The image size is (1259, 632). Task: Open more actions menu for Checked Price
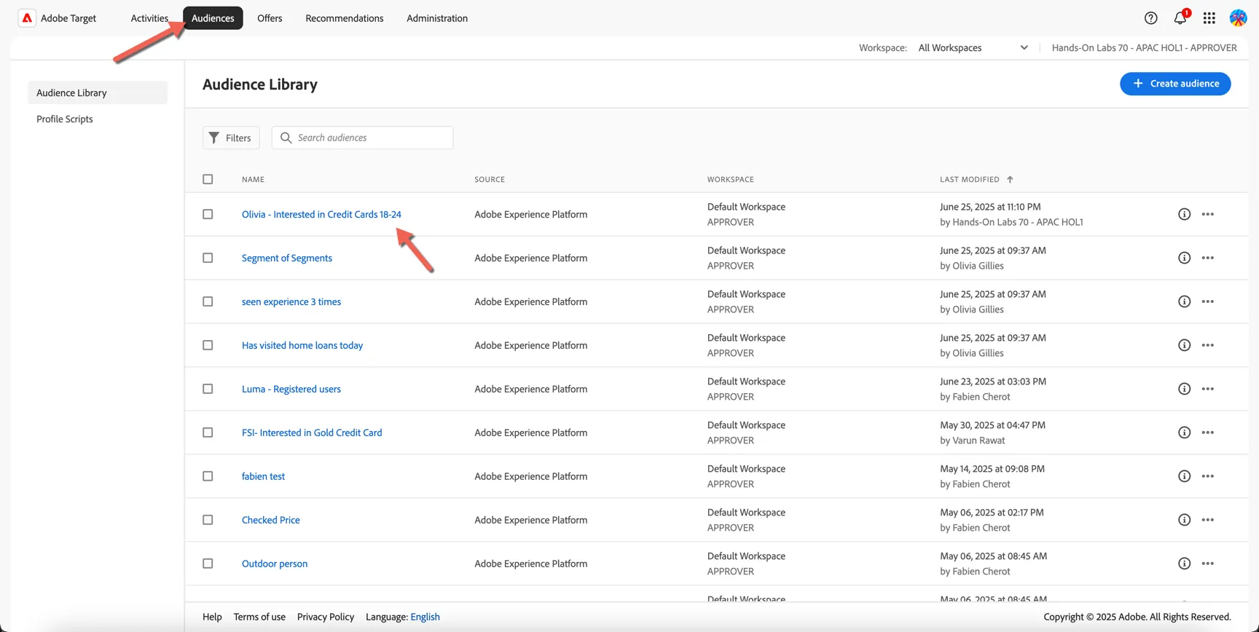click(1208, 520)
